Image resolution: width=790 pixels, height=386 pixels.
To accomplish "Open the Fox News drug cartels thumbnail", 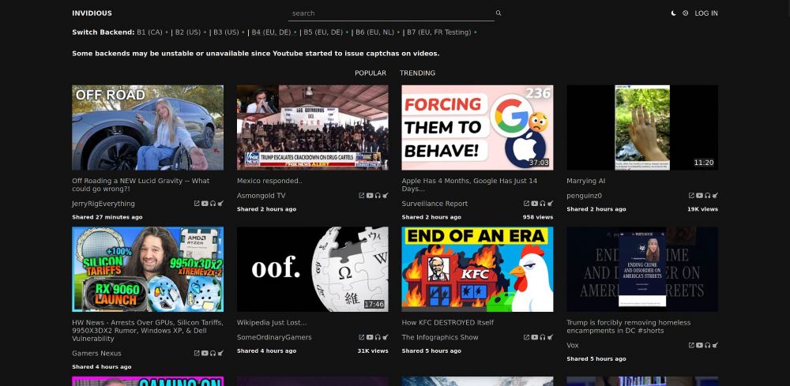I will (x=312, y=128).
